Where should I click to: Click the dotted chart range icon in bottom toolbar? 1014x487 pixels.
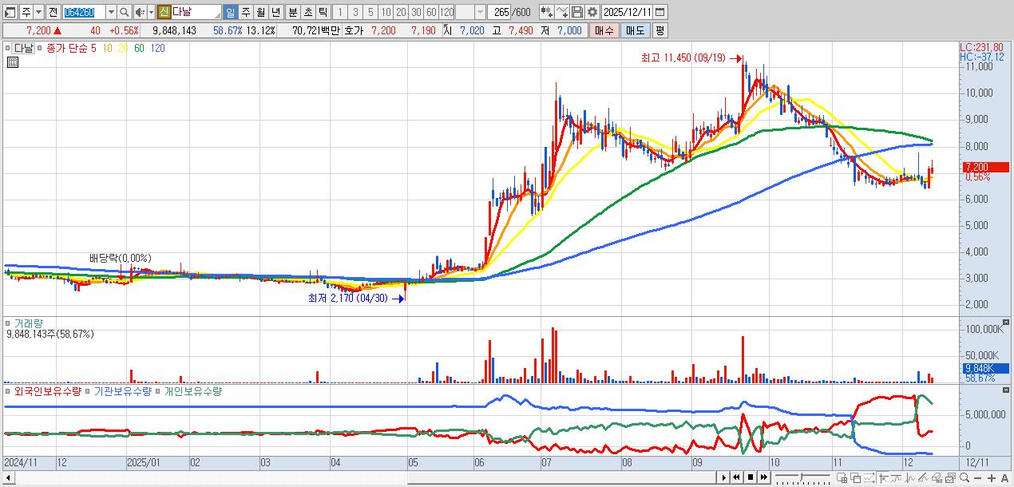tap(869, 478)
